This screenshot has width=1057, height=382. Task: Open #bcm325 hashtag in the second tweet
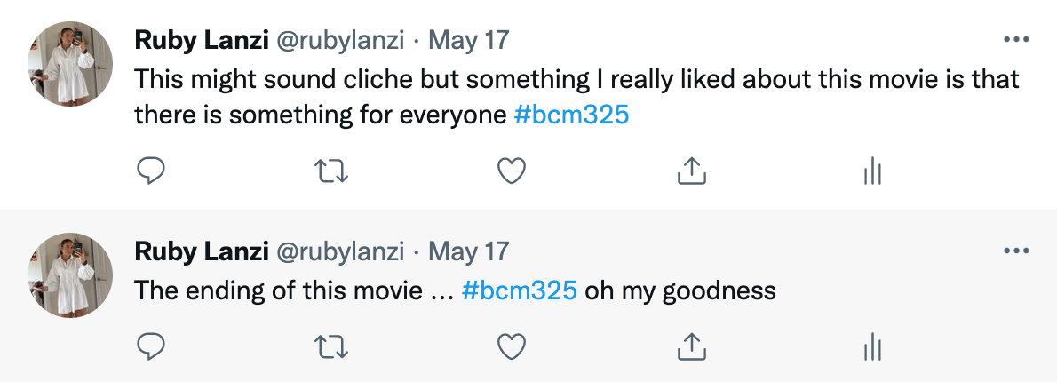520,290
